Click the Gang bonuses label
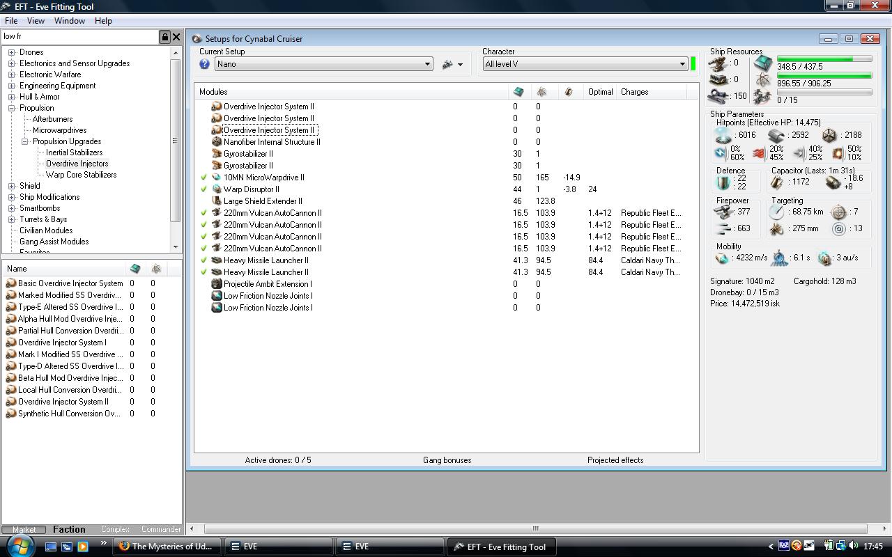892x557 pixels. (447, 460)
